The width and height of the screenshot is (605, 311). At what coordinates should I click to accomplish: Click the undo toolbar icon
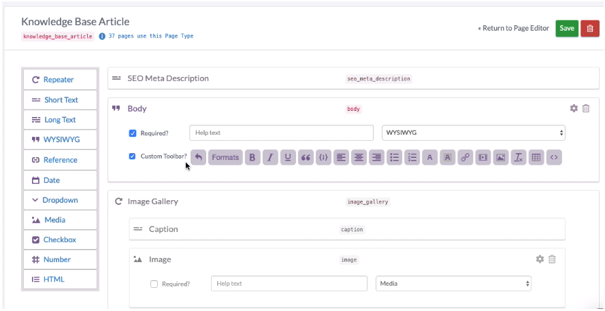198,157
